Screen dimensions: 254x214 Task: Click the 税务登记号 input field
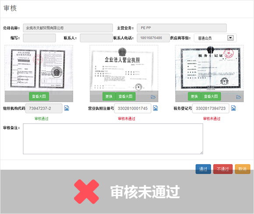click(x=211, y=108)
